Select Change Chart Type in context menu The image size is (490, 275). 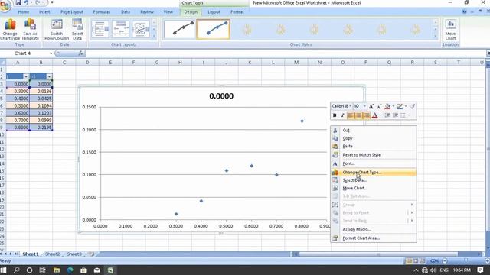click(x=374, y=172)
